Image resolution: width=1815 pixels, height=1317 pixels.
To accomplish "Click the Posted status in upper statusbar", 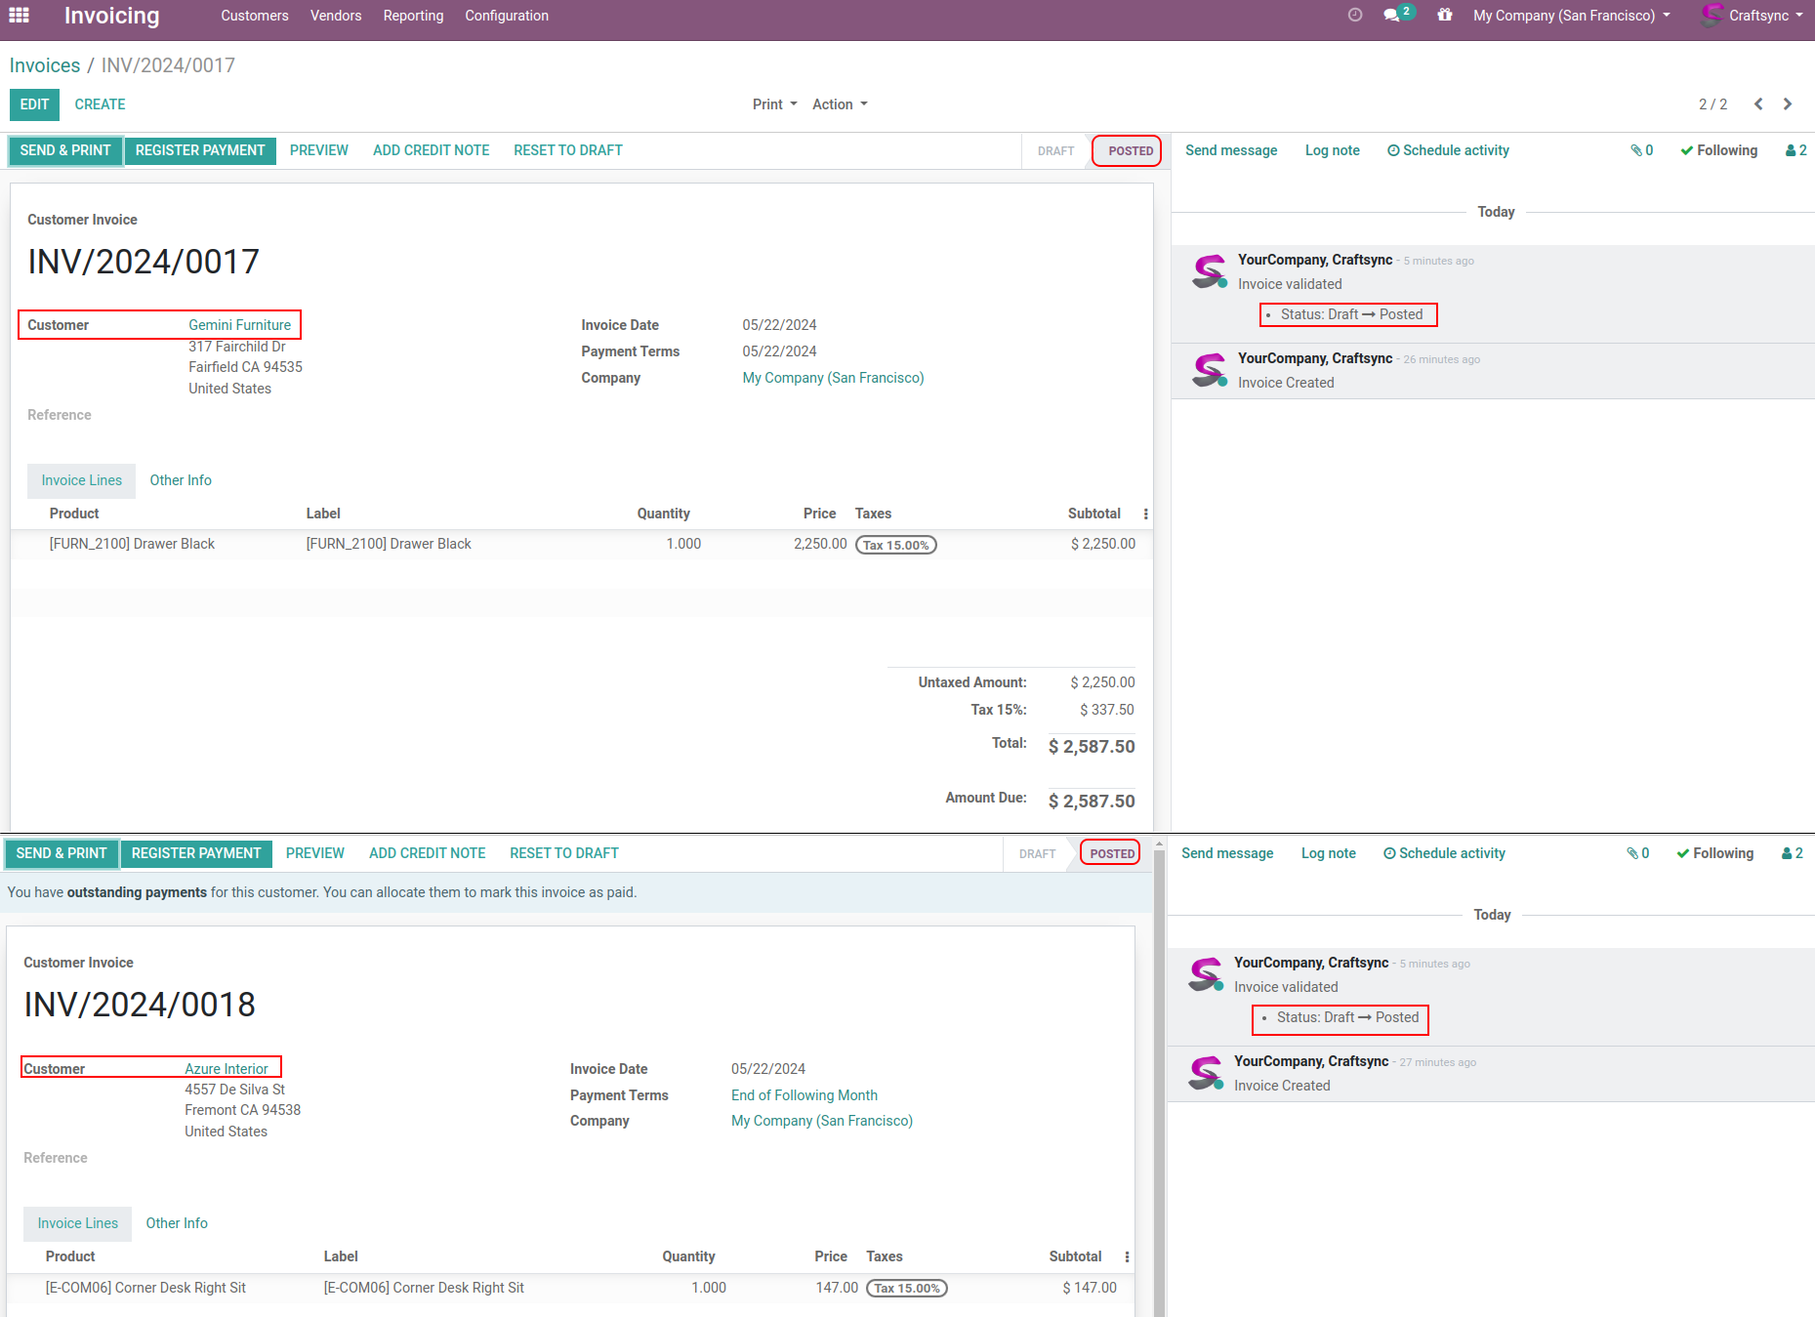I will pyautogui.click(x=1130, y=151).
